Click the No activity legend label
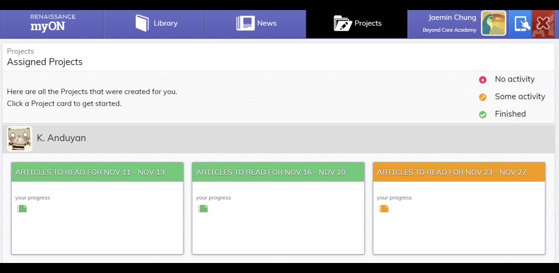 (515, 79)
